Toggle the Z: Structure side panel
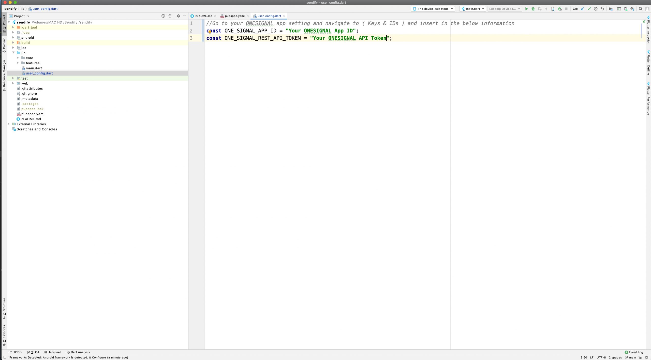This screenshot has width=651, height=360. pos(4,308)
